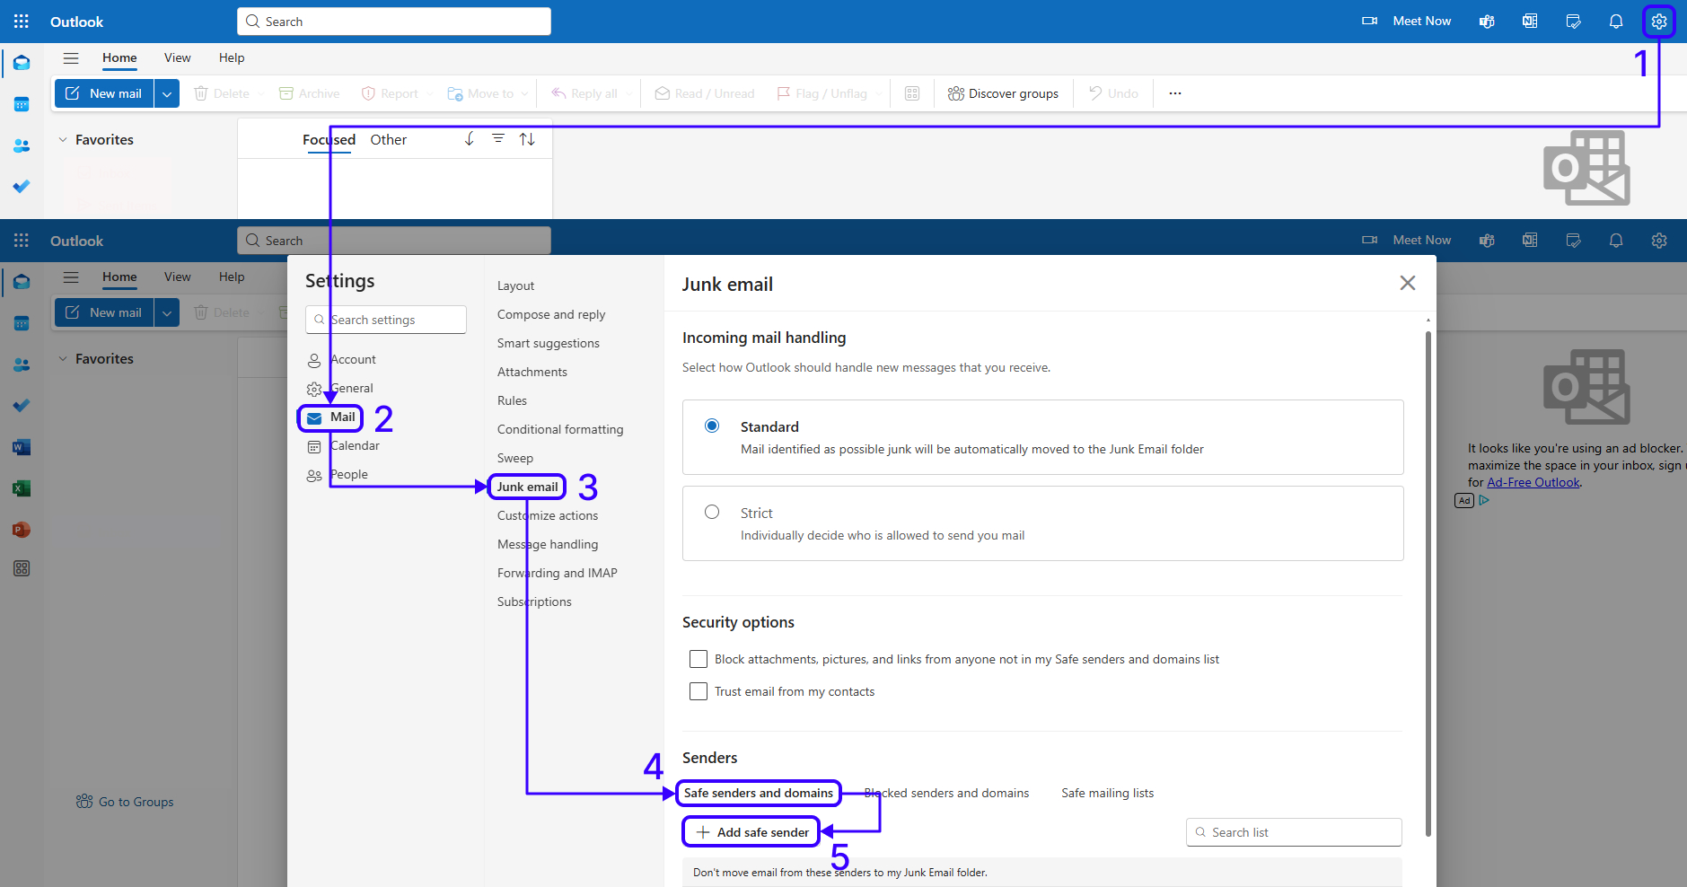Open Junk email settings item
Image resolution: width=1687 pixels, height=887 pixels.
tap(527, 487)
